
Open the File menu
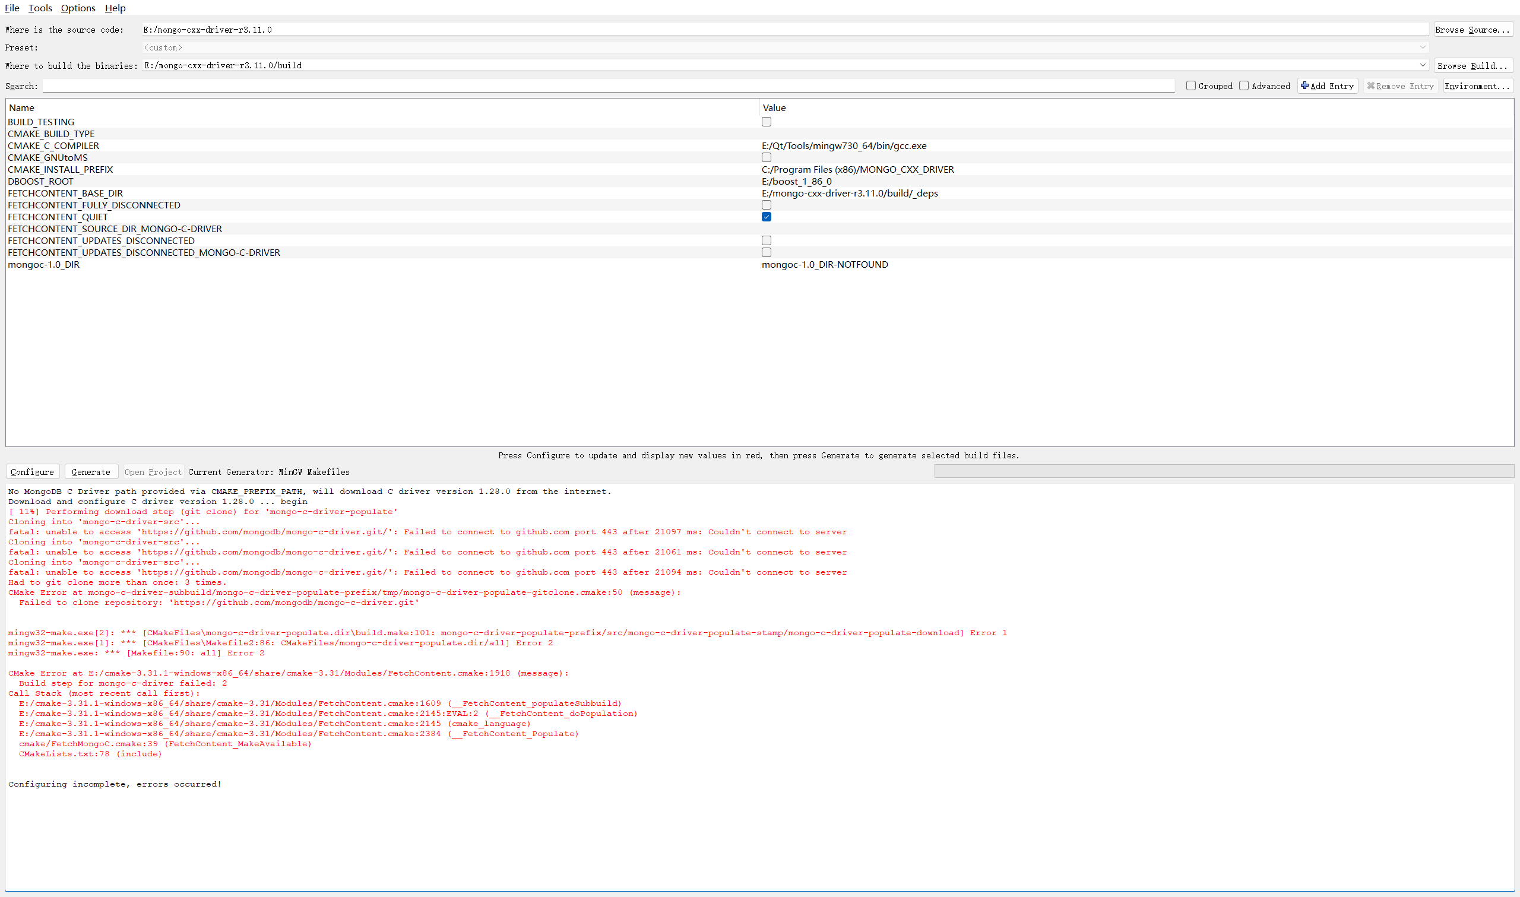(x=12, y=8)
